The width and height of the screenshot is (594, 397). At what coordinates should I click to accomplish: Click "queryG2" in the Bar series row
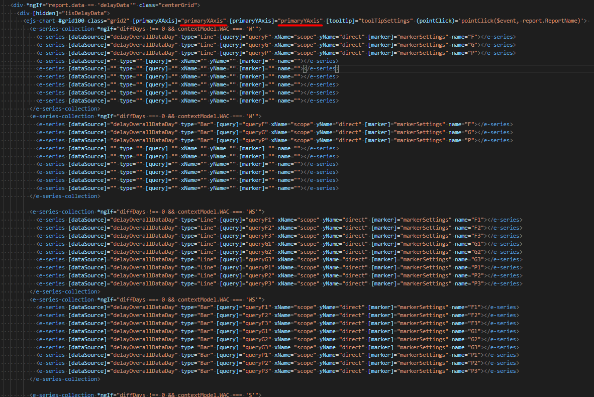click(x=257, y=339)
